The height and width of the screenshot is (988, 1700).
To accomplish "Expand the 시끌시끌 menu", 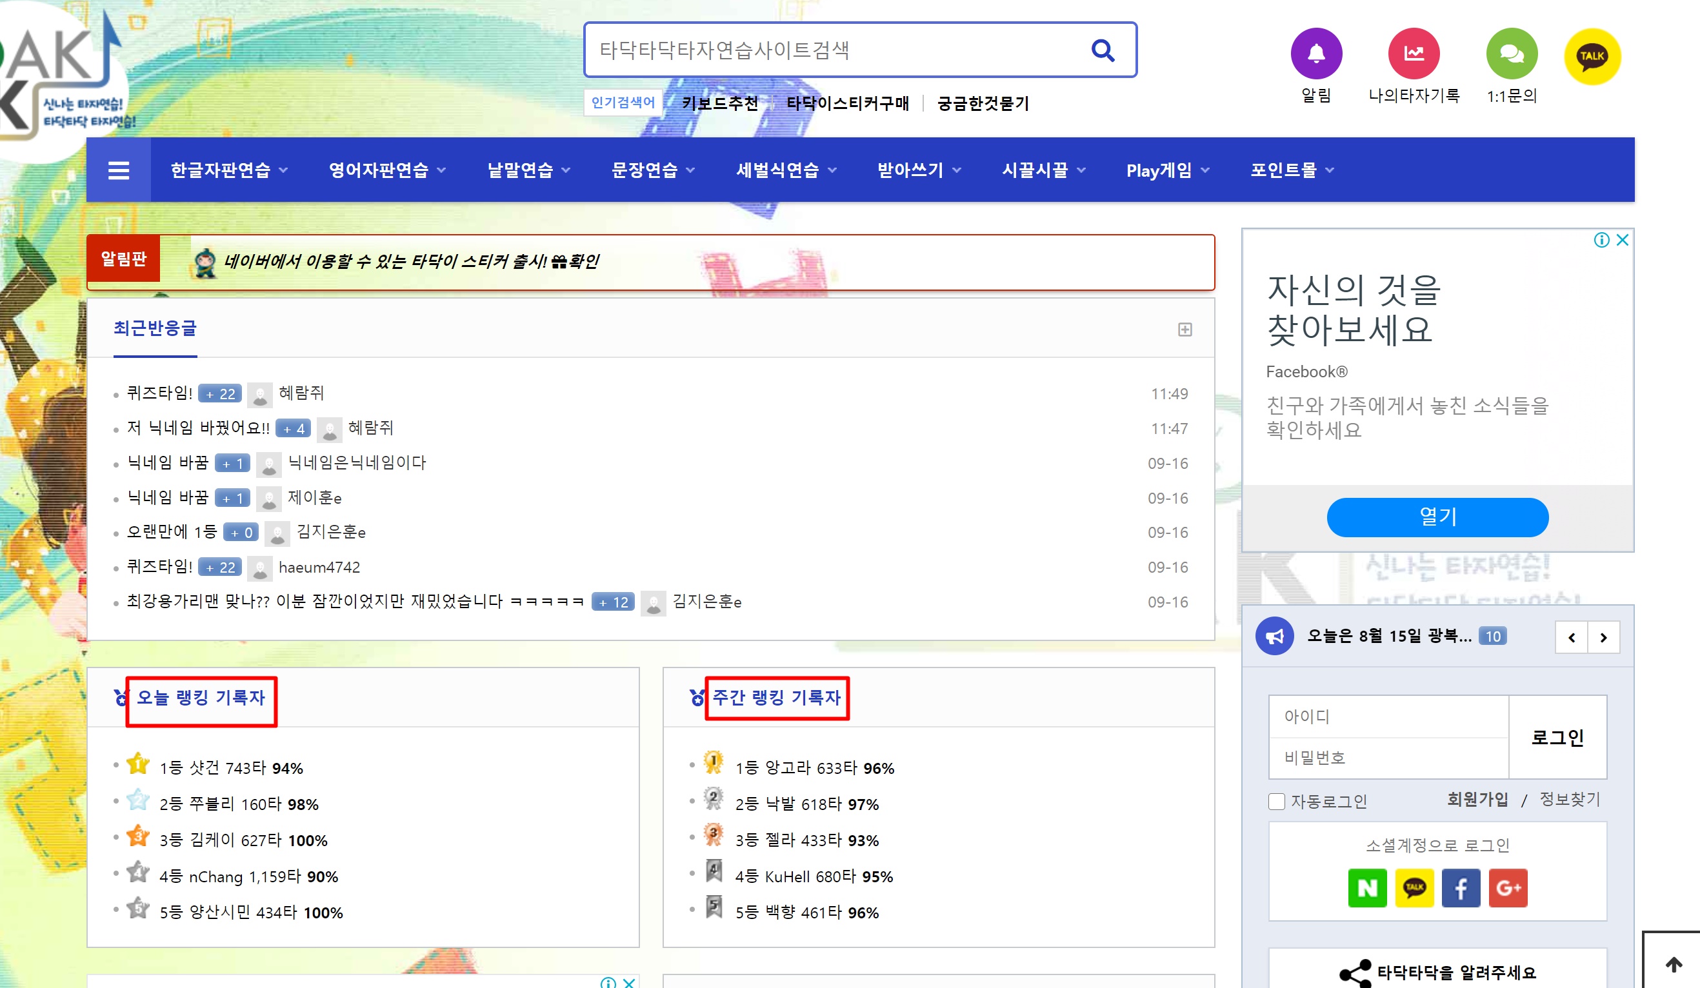I will pos(1044,170).
